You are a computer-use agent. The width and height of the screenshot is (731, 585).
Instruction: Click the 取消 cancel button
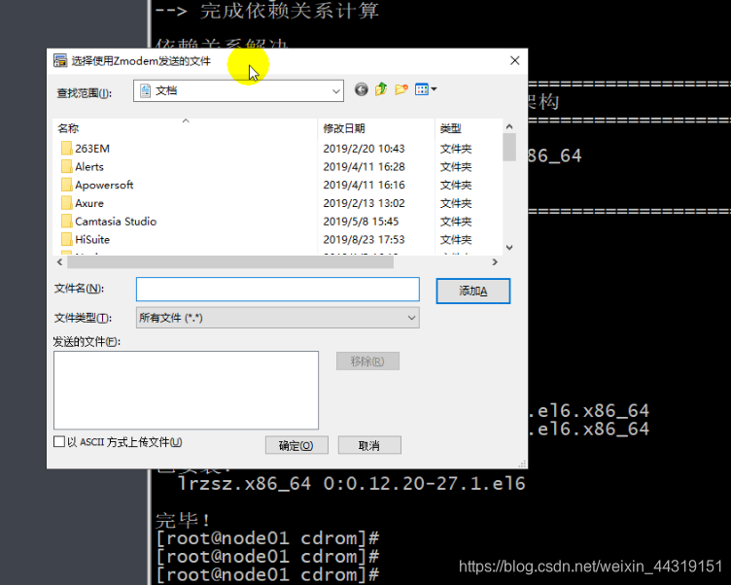click(x=369, y=446)
